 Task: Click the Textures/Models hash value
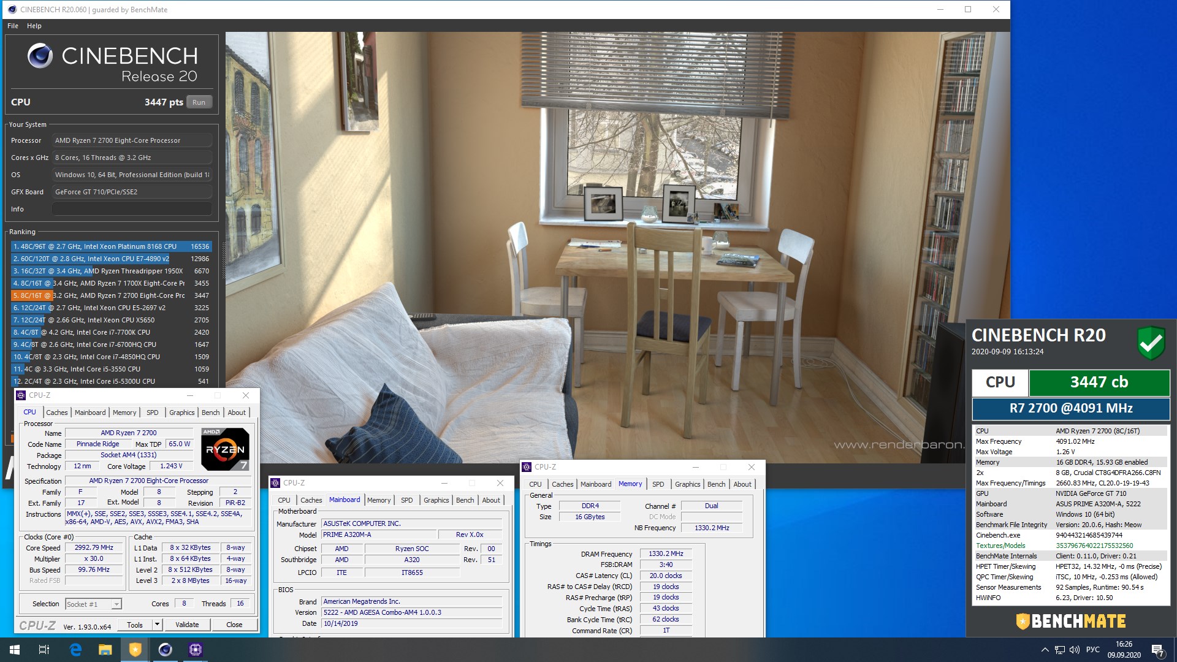(x=1094, y=546)
